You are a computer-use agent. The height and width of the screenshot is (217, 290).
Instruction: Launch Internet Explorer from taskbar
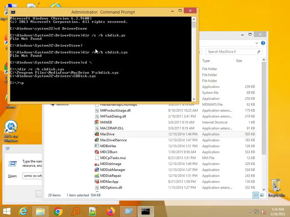click(x=23, y=211)
